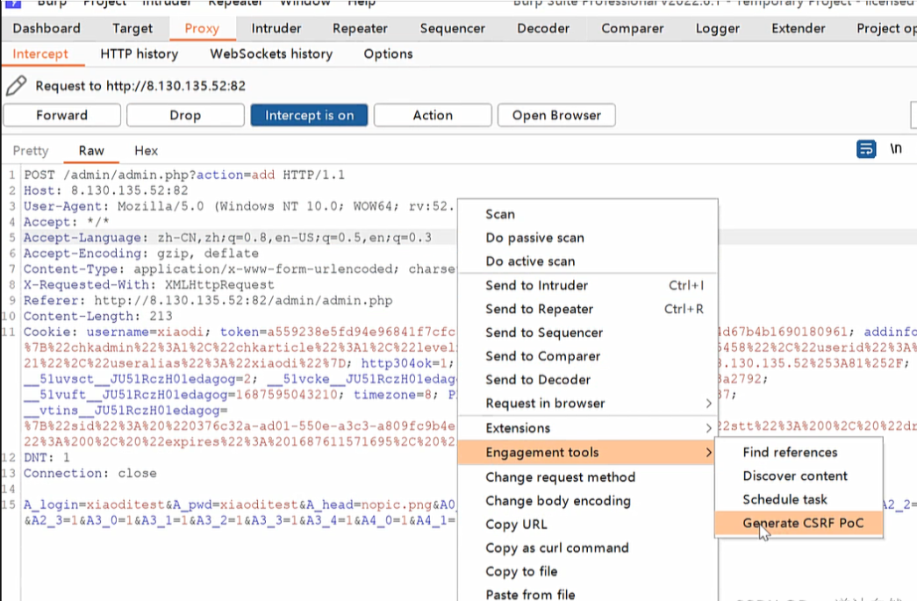The height and width of the screenshot is (601, 917).
Task: Turn off the Intercept is on button
Action: tap(310, 115)
